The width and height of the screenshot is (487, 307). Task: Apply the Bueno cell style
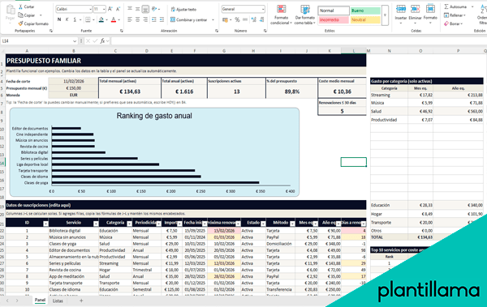pos(365,11)
